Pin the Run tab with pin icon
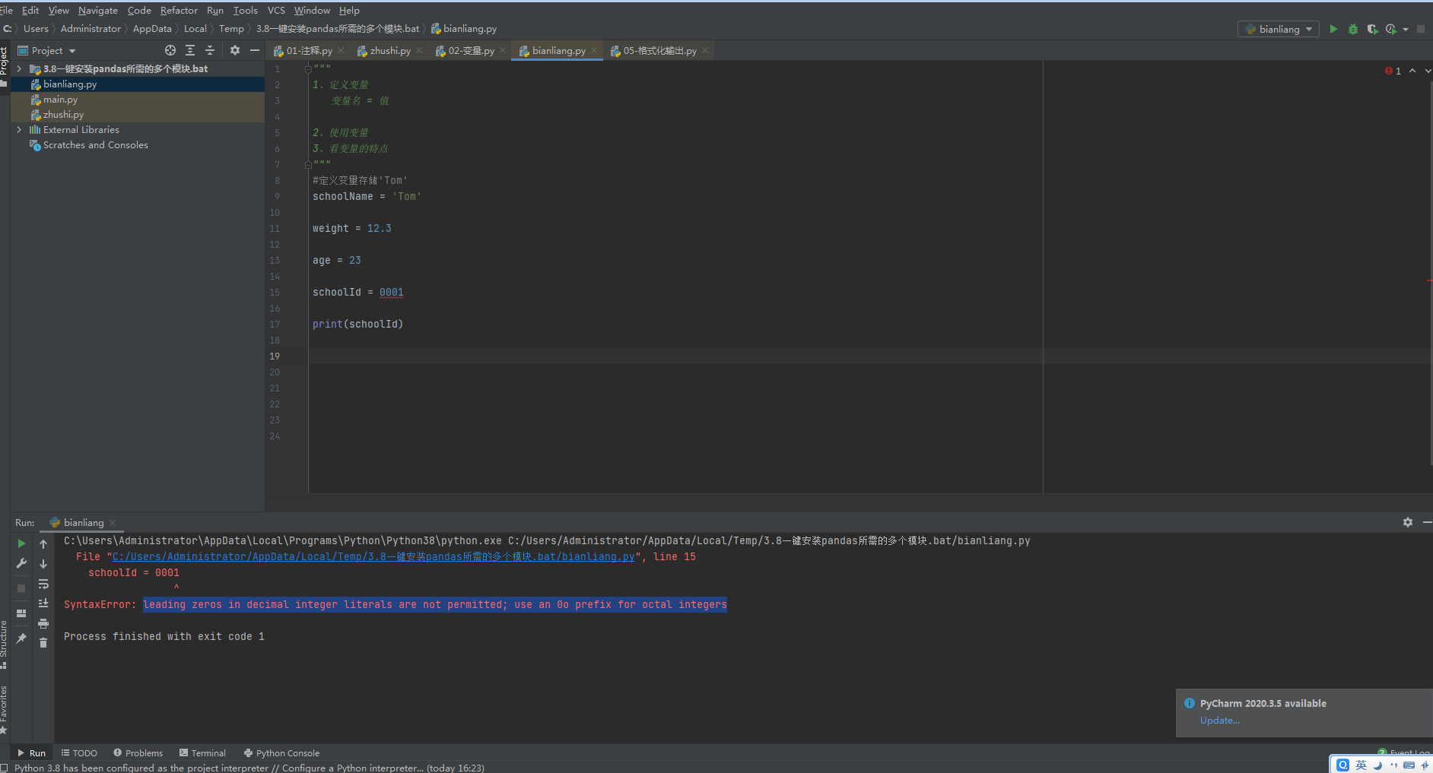Viewport: 1433px width, 773px height. point(21,638)
